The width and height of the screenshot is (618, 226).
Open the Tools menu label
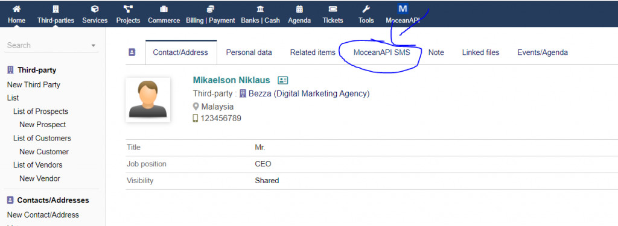pos(366,20)
